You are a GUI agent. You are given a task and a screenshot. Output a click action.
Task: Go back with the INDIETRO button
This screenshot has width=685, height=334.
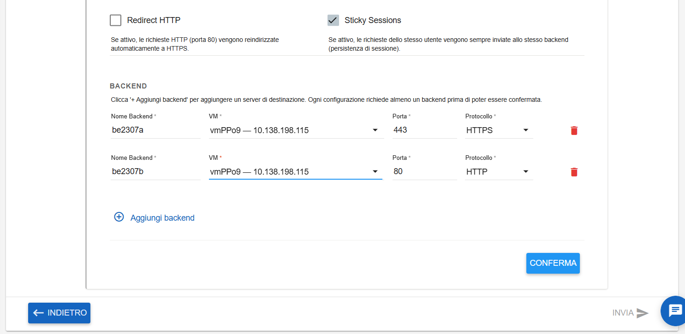click(59, 313)
